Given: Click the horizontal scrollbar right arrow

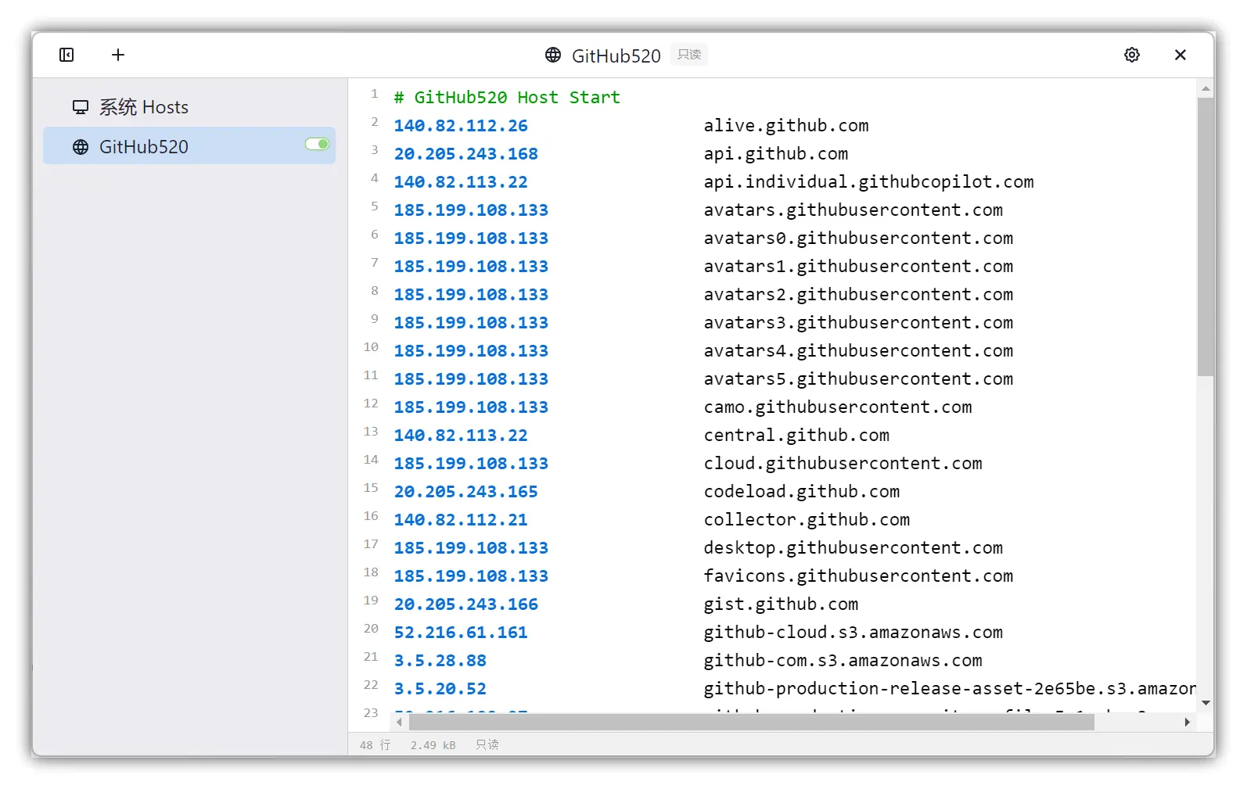Looking at the screenshot, I should [1188, 722].
